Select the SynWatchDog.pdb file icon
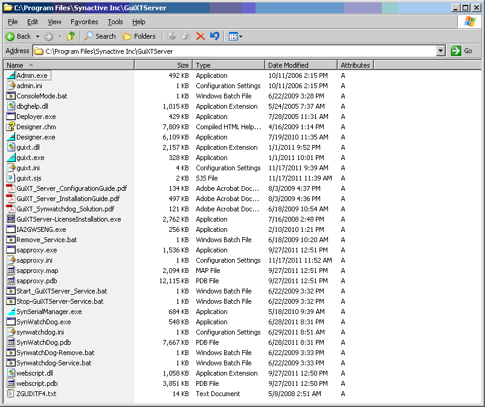 point(11,342)
